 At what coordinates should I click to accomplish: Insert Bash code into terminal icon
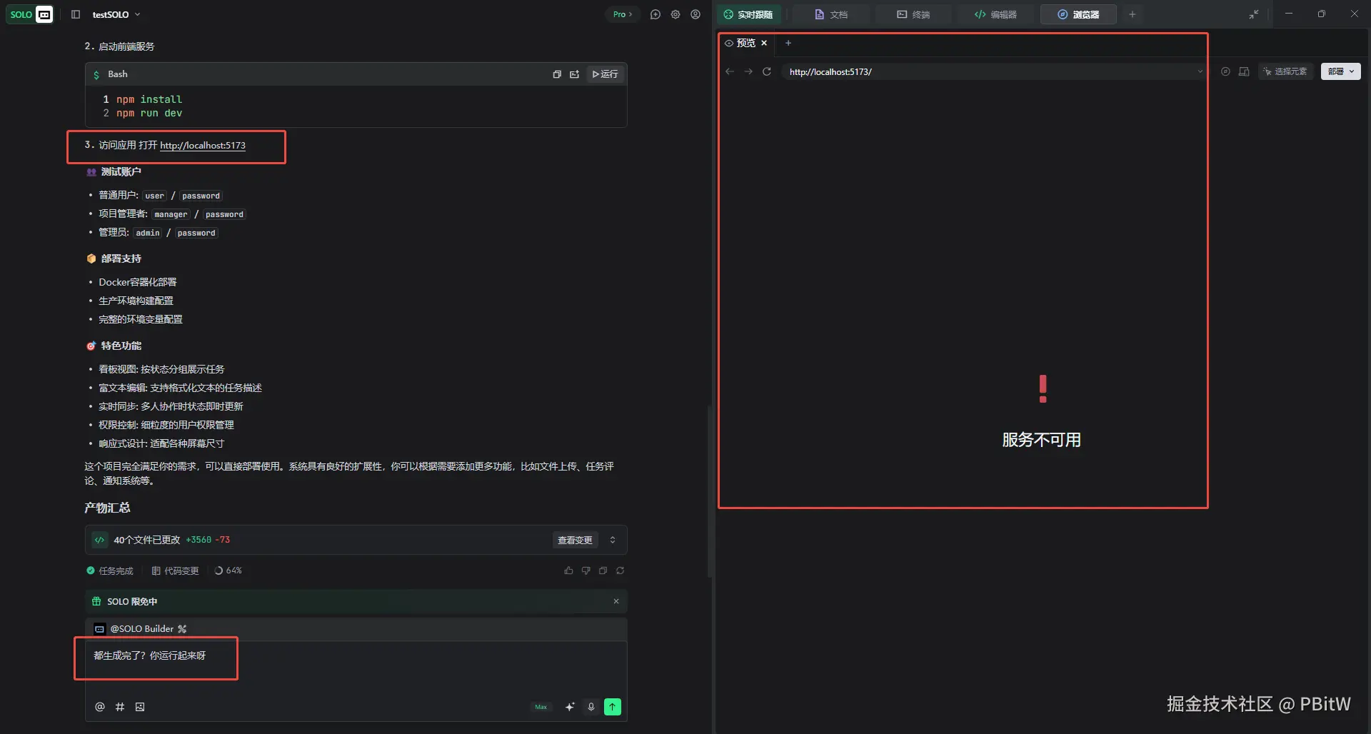pos(575,74)
